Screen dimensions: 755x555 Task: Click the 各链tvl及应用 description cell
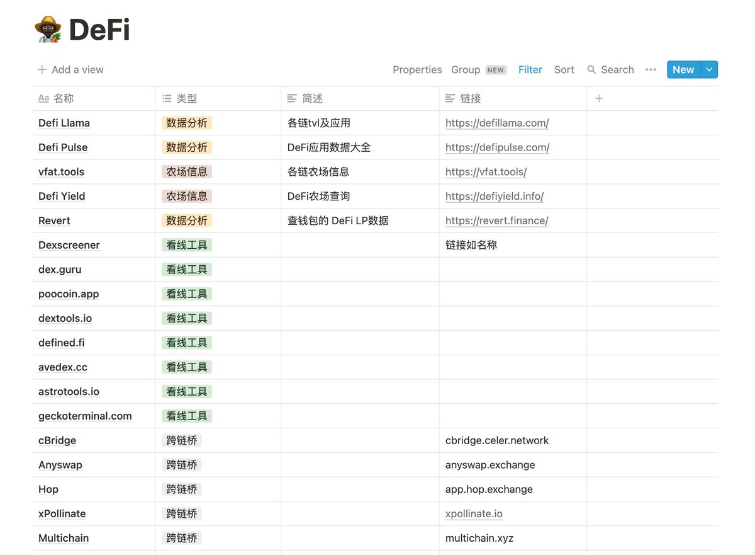point(360,123)
